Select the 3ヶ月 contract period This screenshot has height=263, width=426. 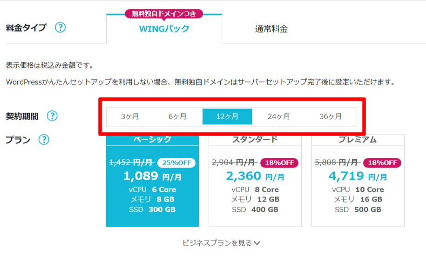[x=130, y=116]
